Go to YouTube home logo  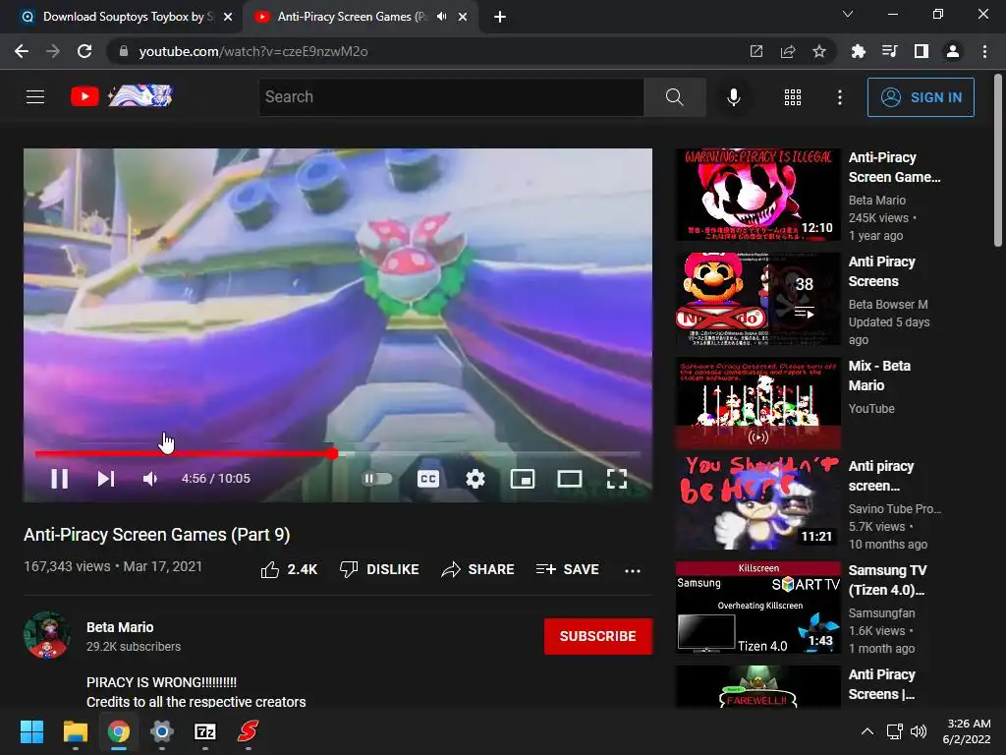pyautogui.click(x=121, y=96)
